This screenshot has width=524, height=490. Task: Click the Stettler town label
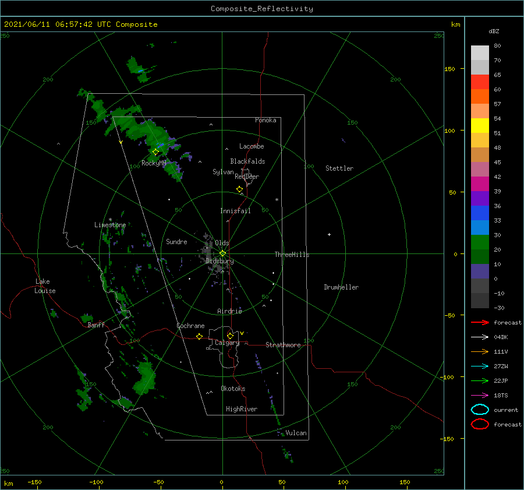click(x=339, y=168)
